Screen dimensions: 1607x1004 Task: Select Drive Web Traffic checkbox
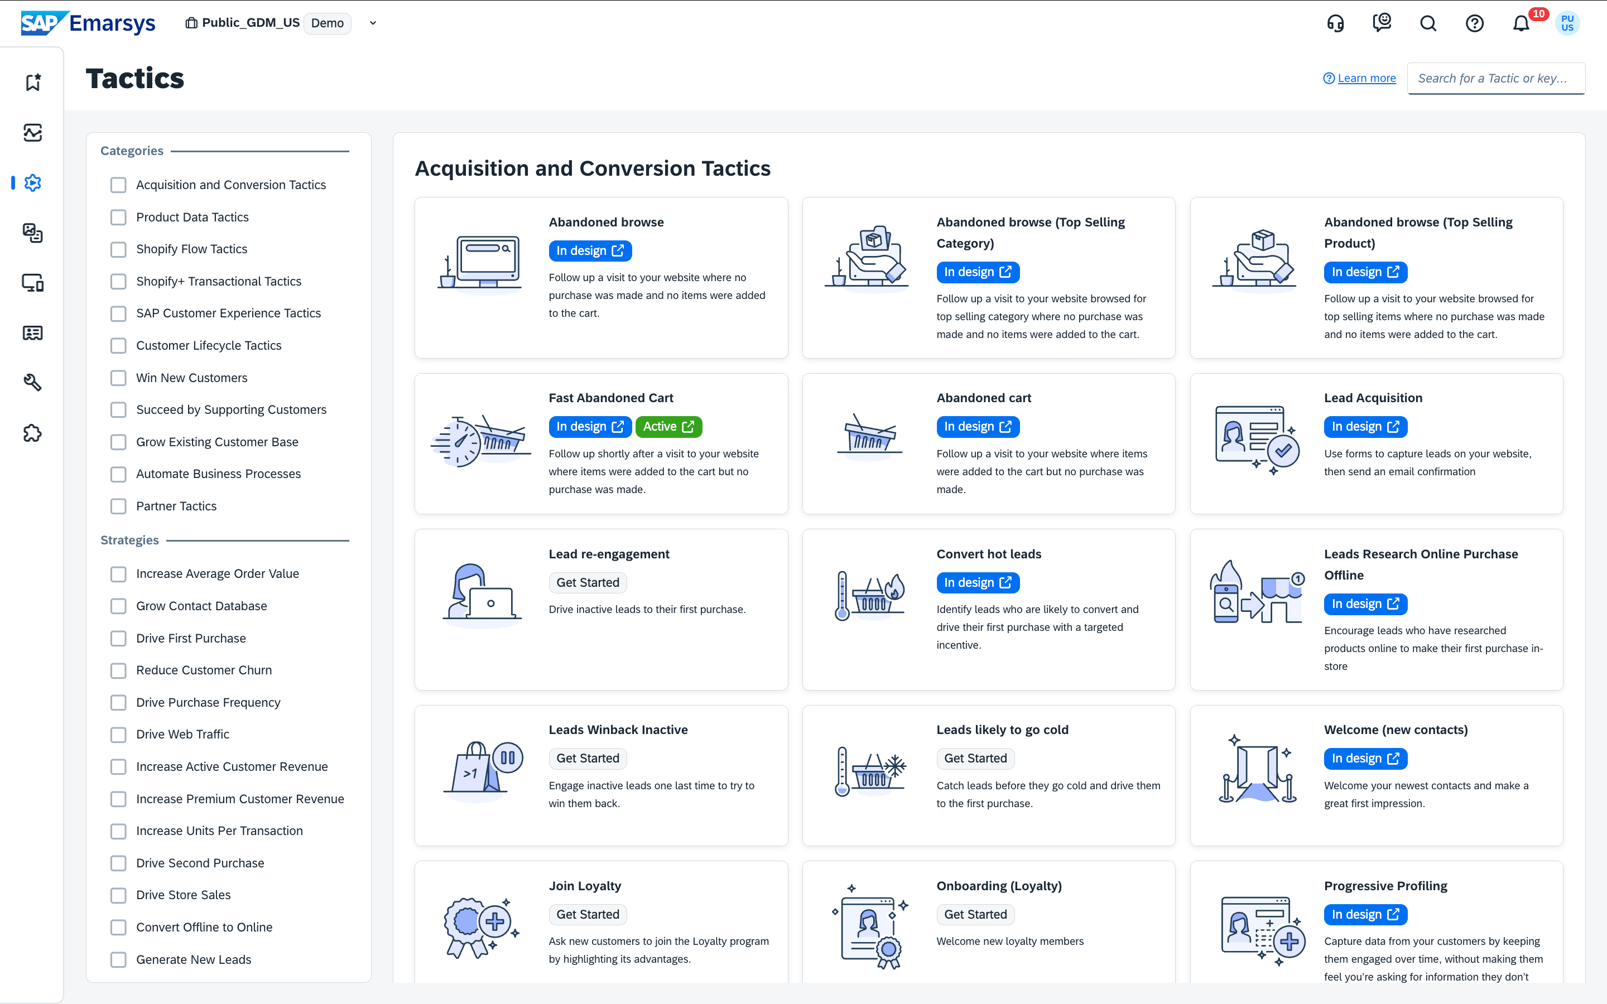(x=118, y=735)
